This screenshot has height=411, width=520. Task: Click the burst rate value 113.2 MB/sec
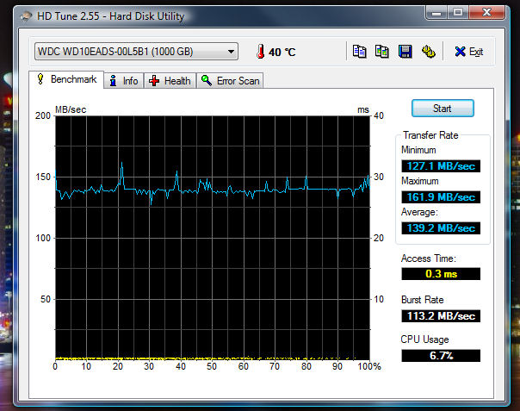(x=441, y=315)
